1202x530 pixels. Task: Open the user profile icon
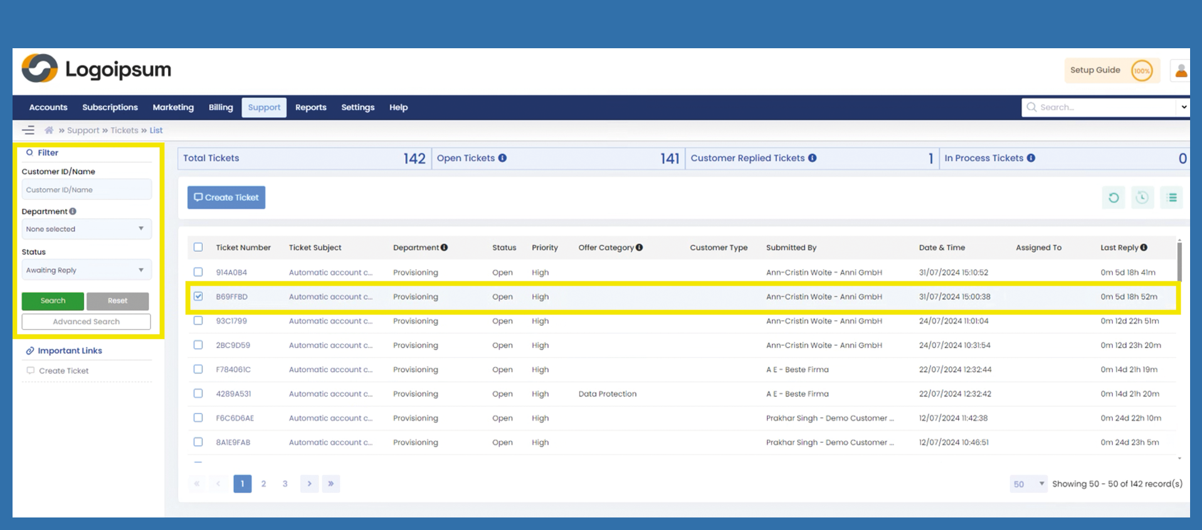1181,71
